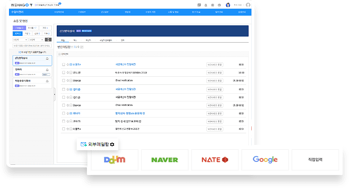This screenshot has width=349, height=188.
Task: Click WEHAGO 메일 button in 하나각 row
Action: point(214,114)
